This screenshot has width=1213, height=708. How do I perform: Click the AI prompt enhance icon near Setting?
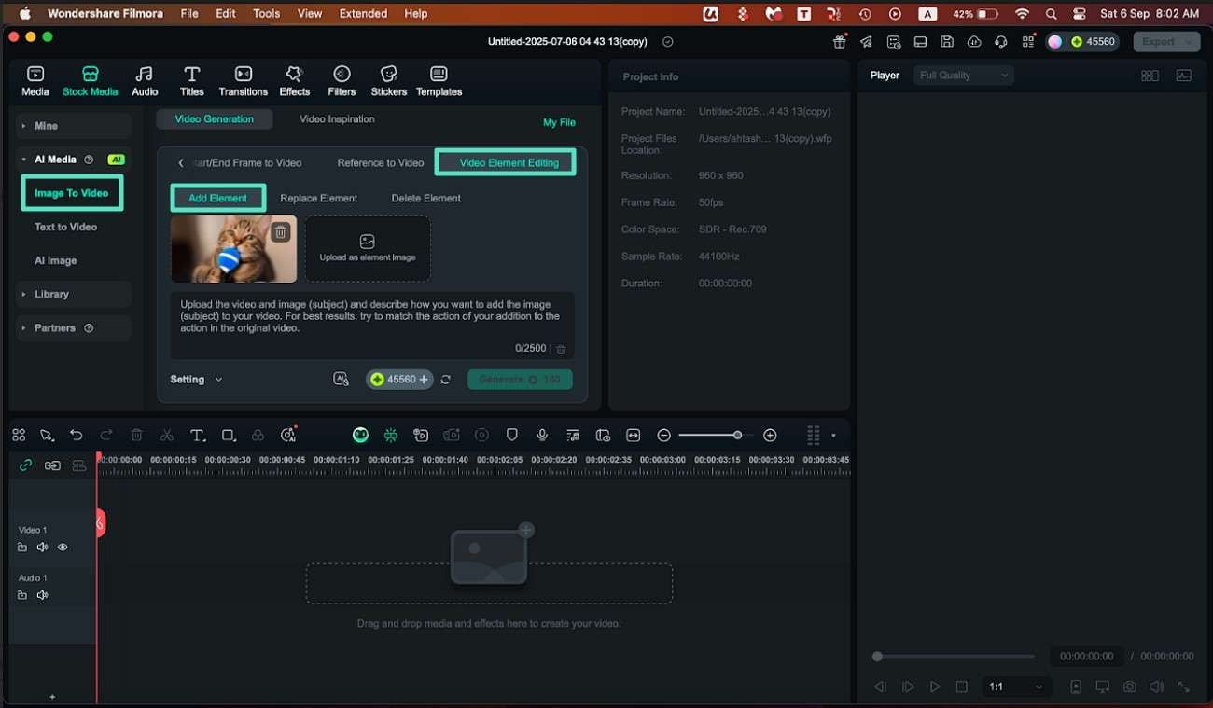click(x=342, y=379)
